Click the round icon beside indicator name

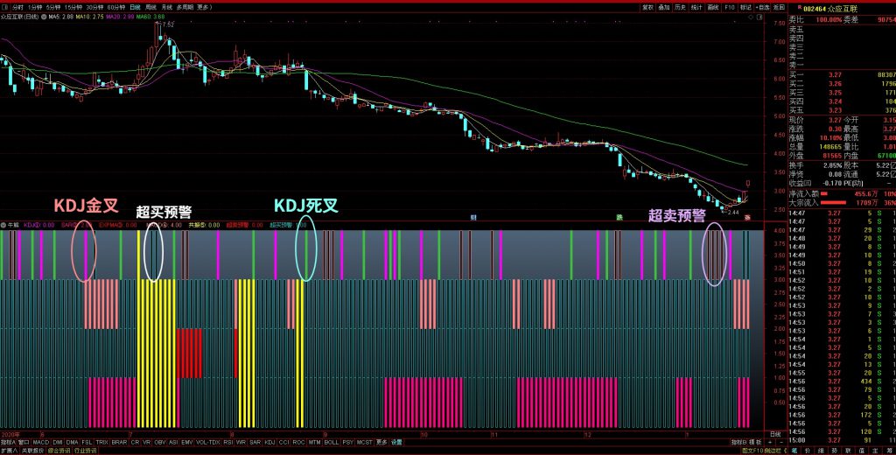[x=3, y=225]
